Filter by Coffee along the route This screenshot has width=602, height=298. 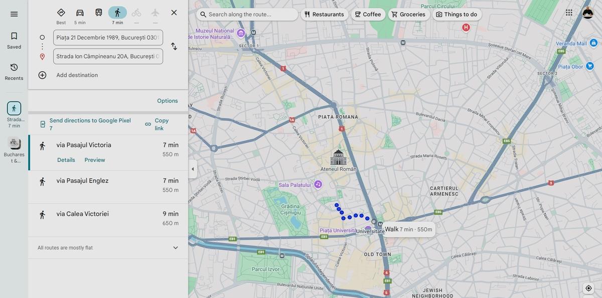point(367,15)
